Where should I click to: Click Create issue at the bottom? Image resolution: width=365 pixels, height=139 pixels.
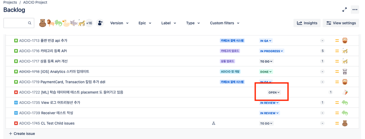point(22,134)
